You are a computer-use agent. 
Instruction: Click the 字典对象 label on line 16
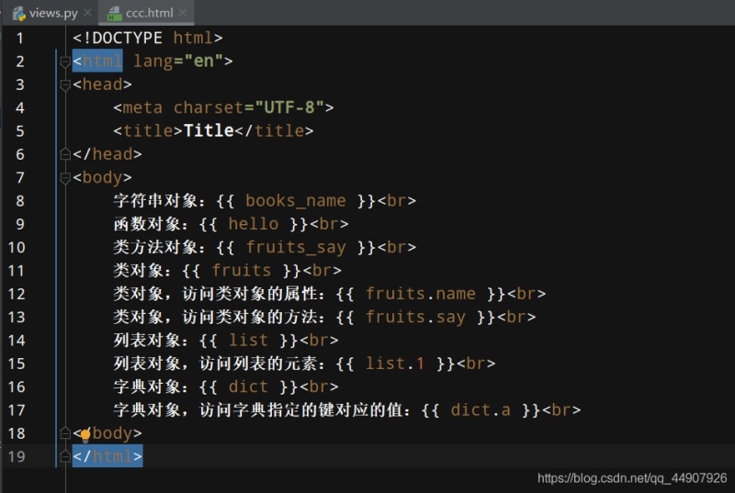pyautogui.click(x=147, y=387)
